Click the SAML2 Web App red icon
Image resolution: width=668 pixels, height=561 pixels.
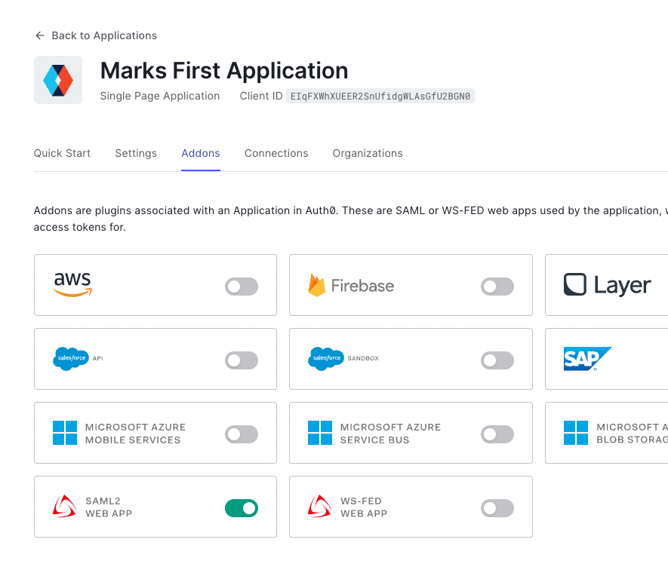pyautogui.click(x=64, y=506)
